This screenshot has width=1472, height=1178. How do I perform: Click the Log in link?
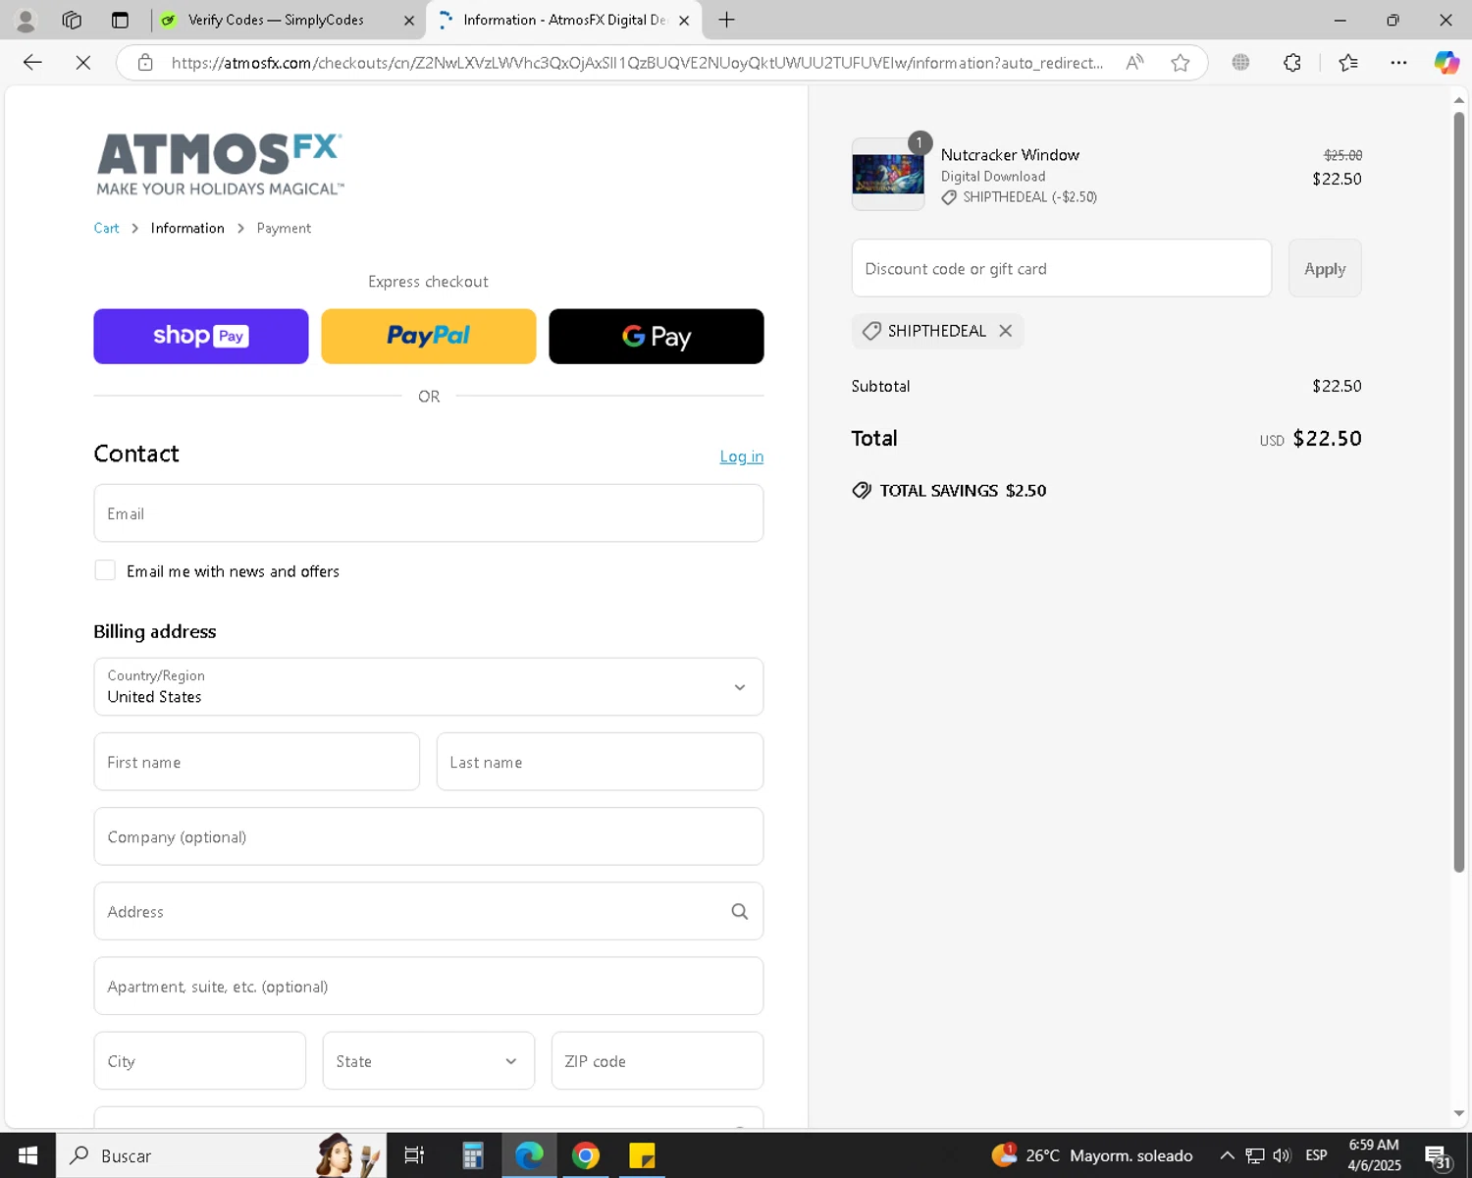742,456
